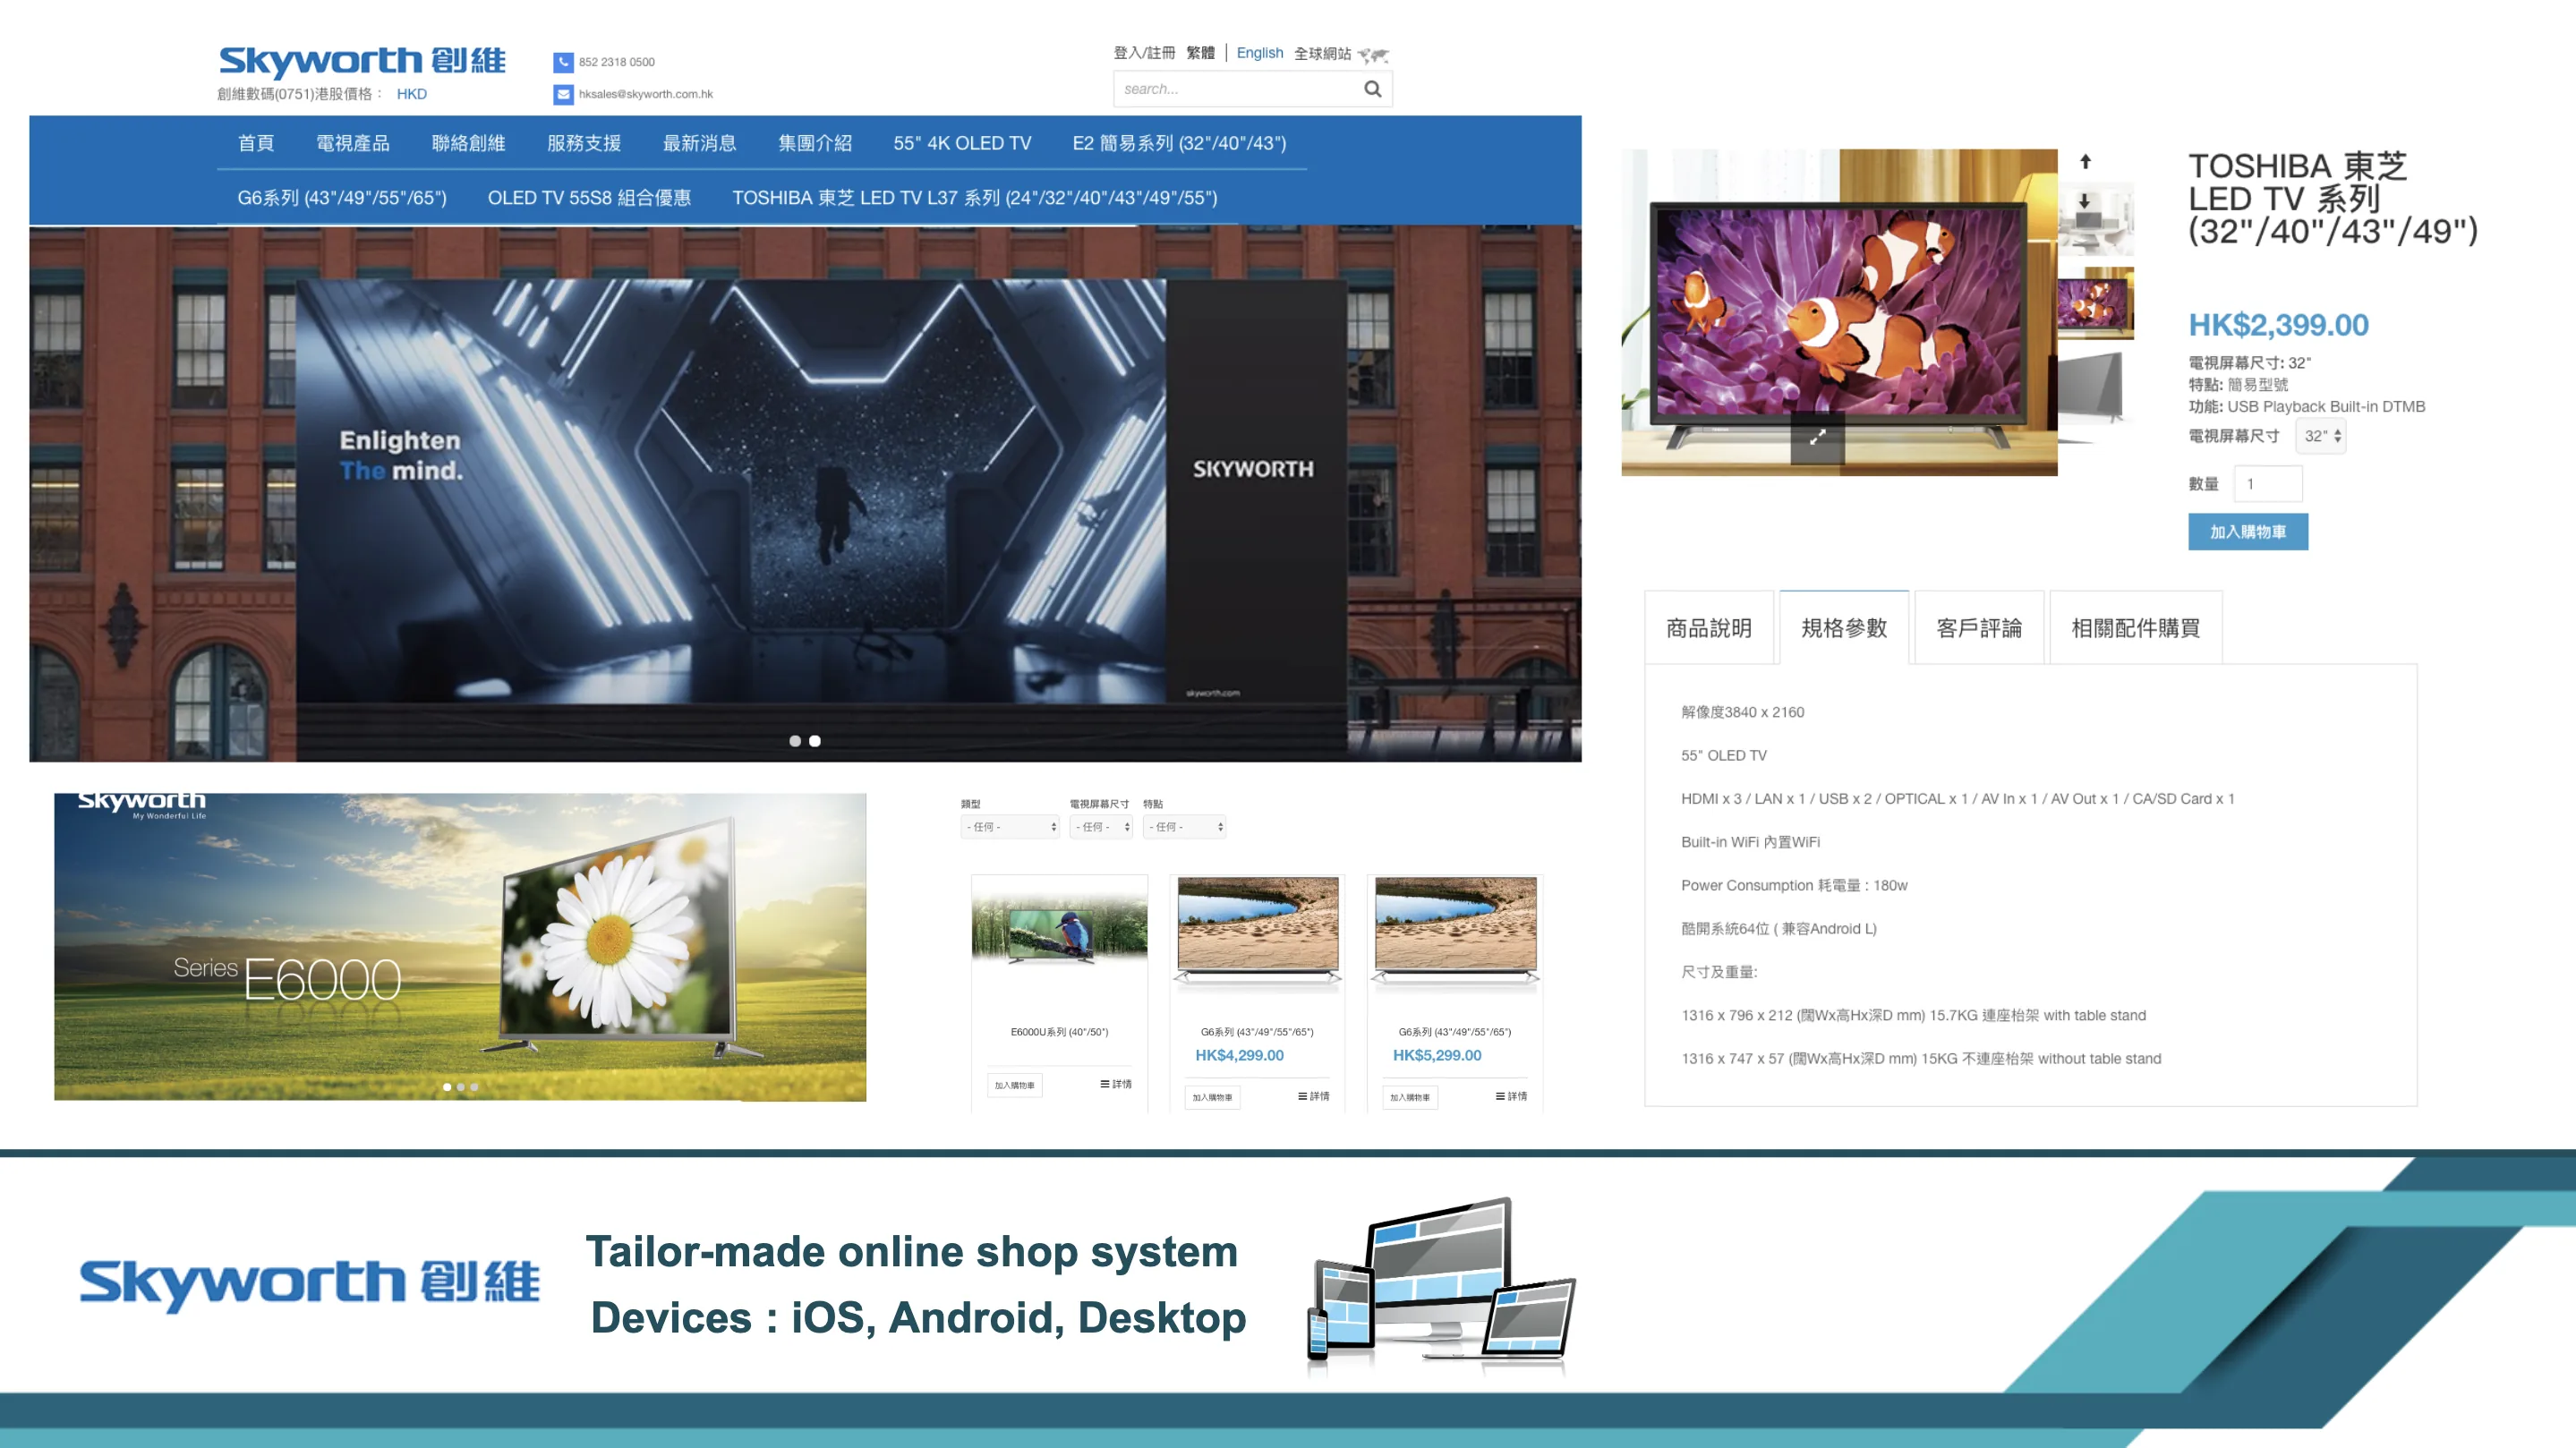This screenshot has width=2576, height=1448.
Task: Click the HKD currency selector under the logo
Action: [x=411, y=94]
